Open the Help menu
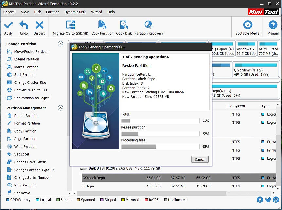The image size is (282, 210). tap(111, 12)
